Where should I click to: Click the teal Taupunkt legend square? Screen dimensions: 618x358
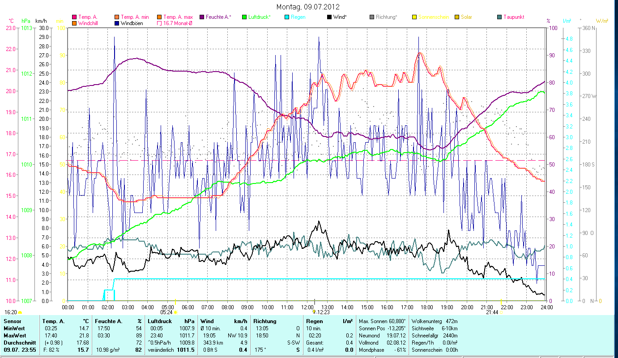click(x=499, y=17)
